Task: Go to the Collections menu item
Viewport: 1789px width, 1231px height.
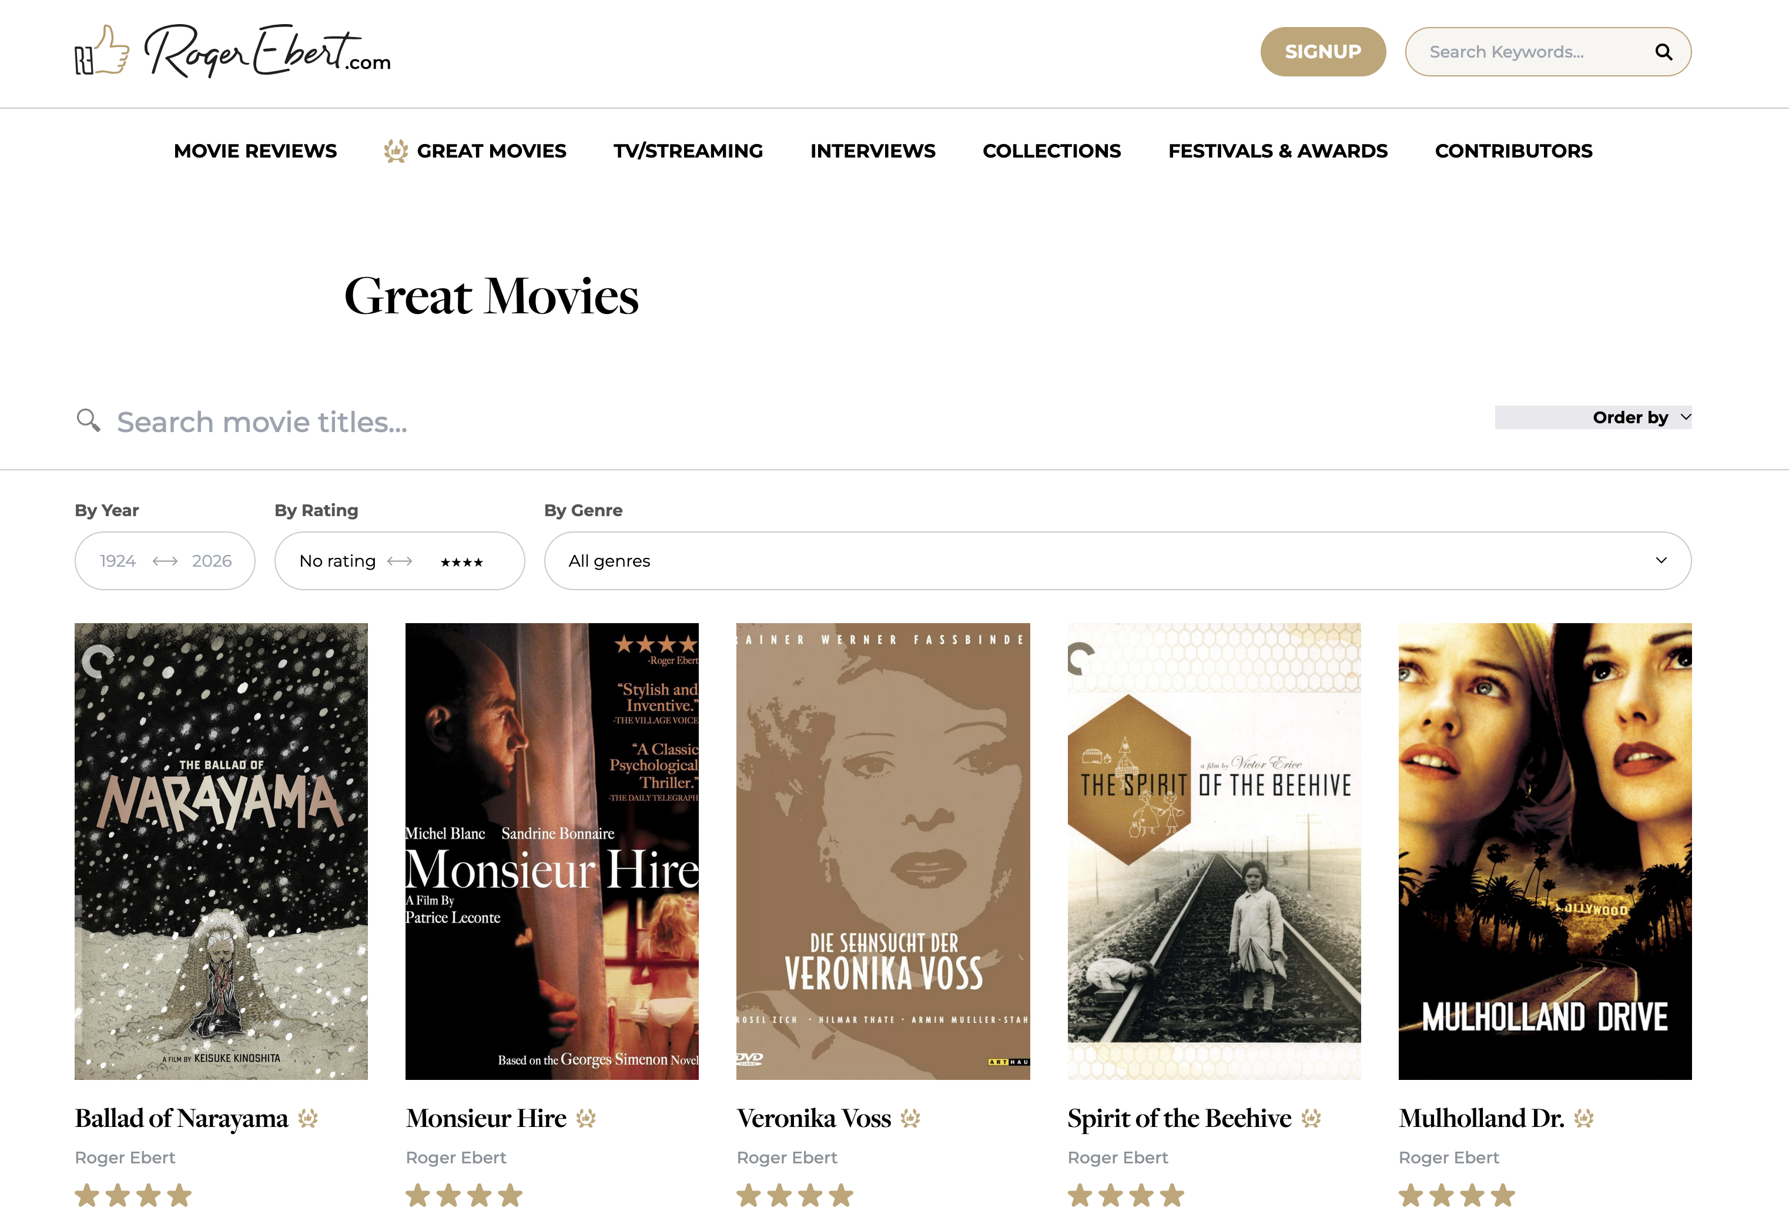Action: pyautogui.click(x=1051, y=151)
